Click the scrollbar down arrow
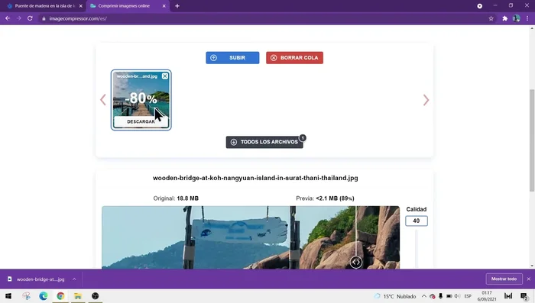535x303 pixels. pyautogui.click(x=532, y=266)
